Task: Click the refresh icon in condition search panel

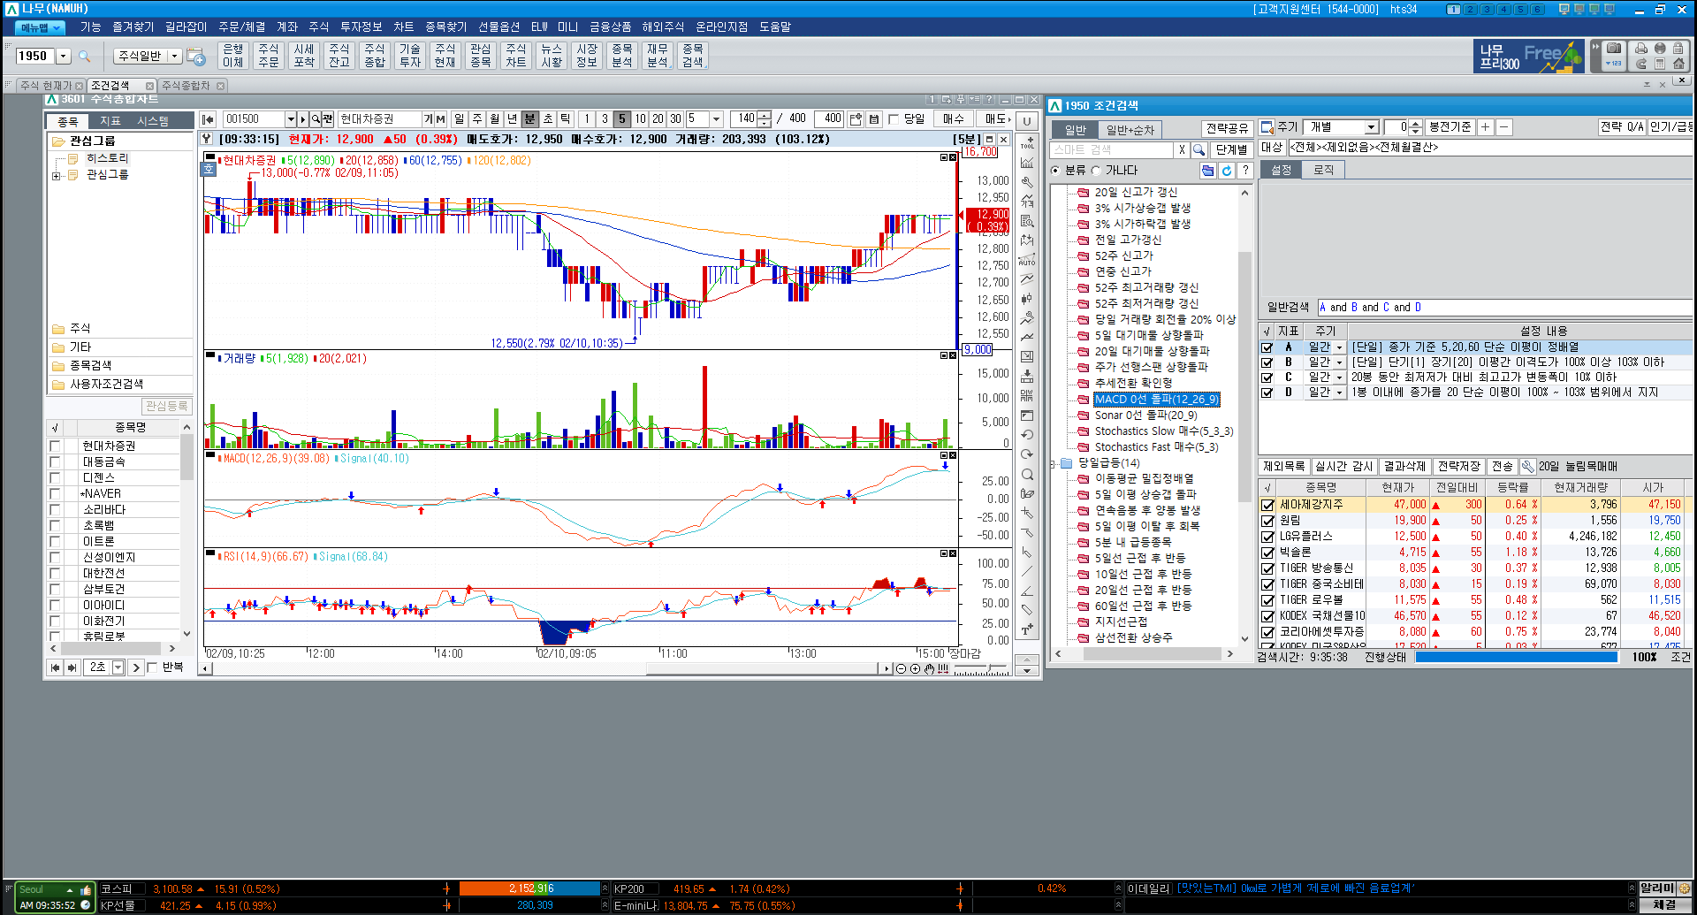Action: [x=1227, y=171]
